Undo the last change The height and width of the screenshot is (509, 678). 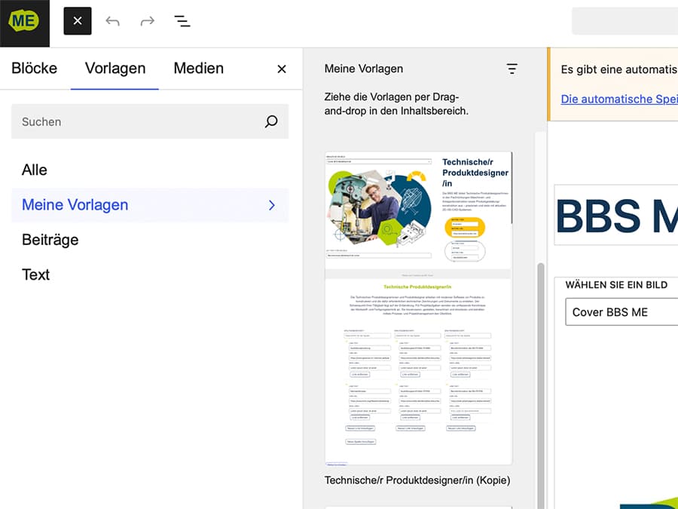pyautogui.click(x=113, y=21)
